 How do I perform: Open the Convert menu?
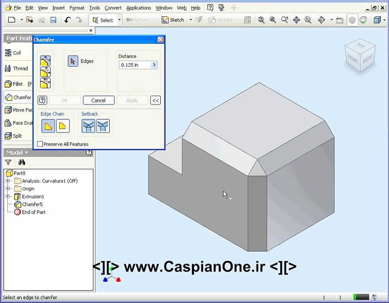click(x=113, y=7)
